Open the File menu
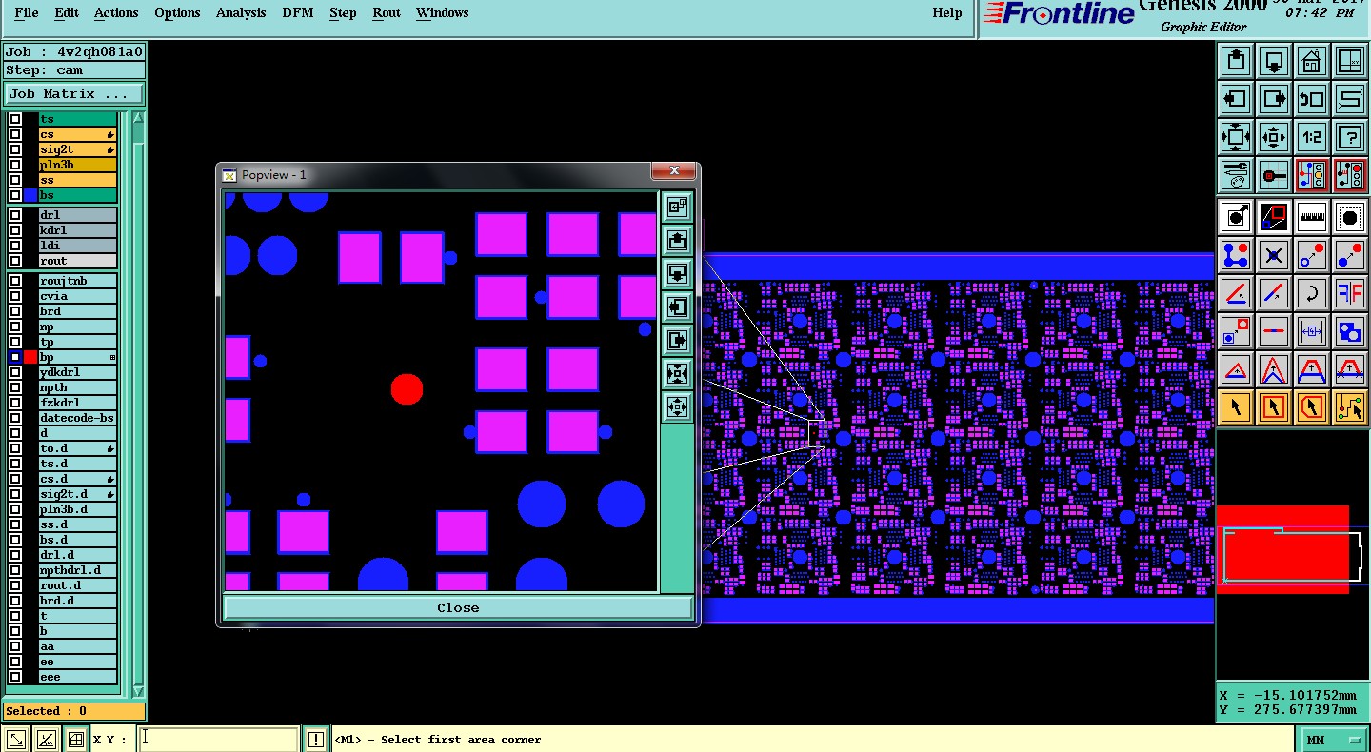The width and height of the screenshot is (1371, 752). coord(27,12)
